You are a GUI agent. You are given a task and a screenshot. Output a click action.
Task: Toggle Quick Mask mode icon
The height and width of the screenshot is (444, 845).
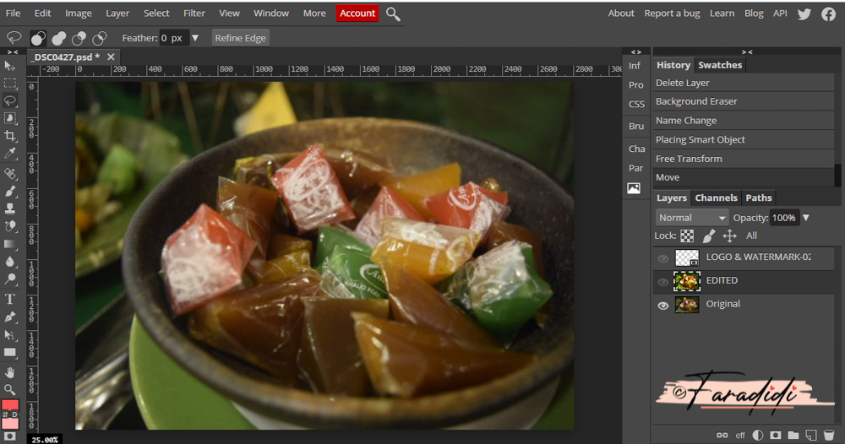pyautogui.click(x=9, y=436)
